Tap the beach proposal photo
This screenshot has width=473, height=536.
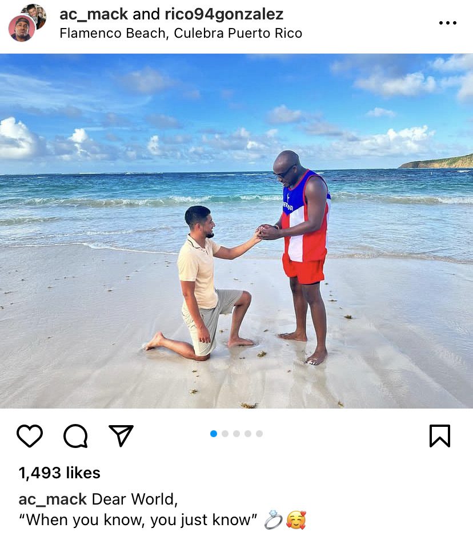pos(236,231)
